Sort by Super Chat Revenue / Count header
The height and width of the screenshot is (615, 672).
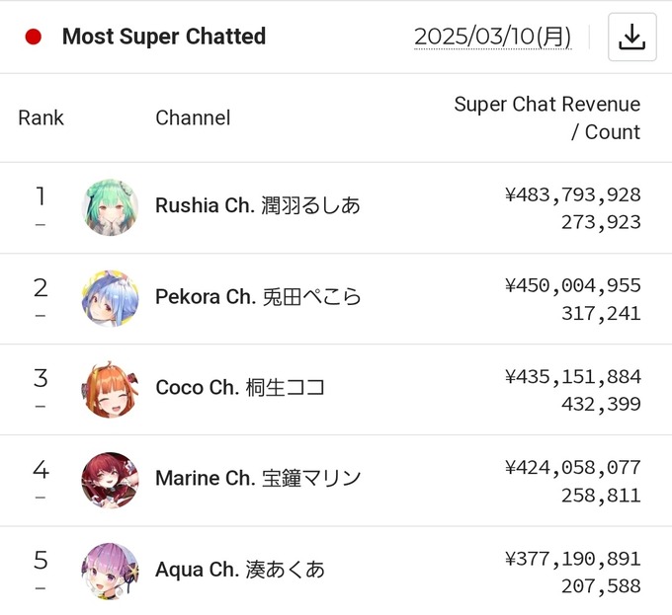click(x=546, y=117)
